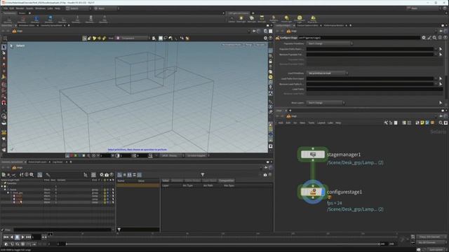
Task: Open parameter gear menu for Configure Stage
Action: coord(424,38)
